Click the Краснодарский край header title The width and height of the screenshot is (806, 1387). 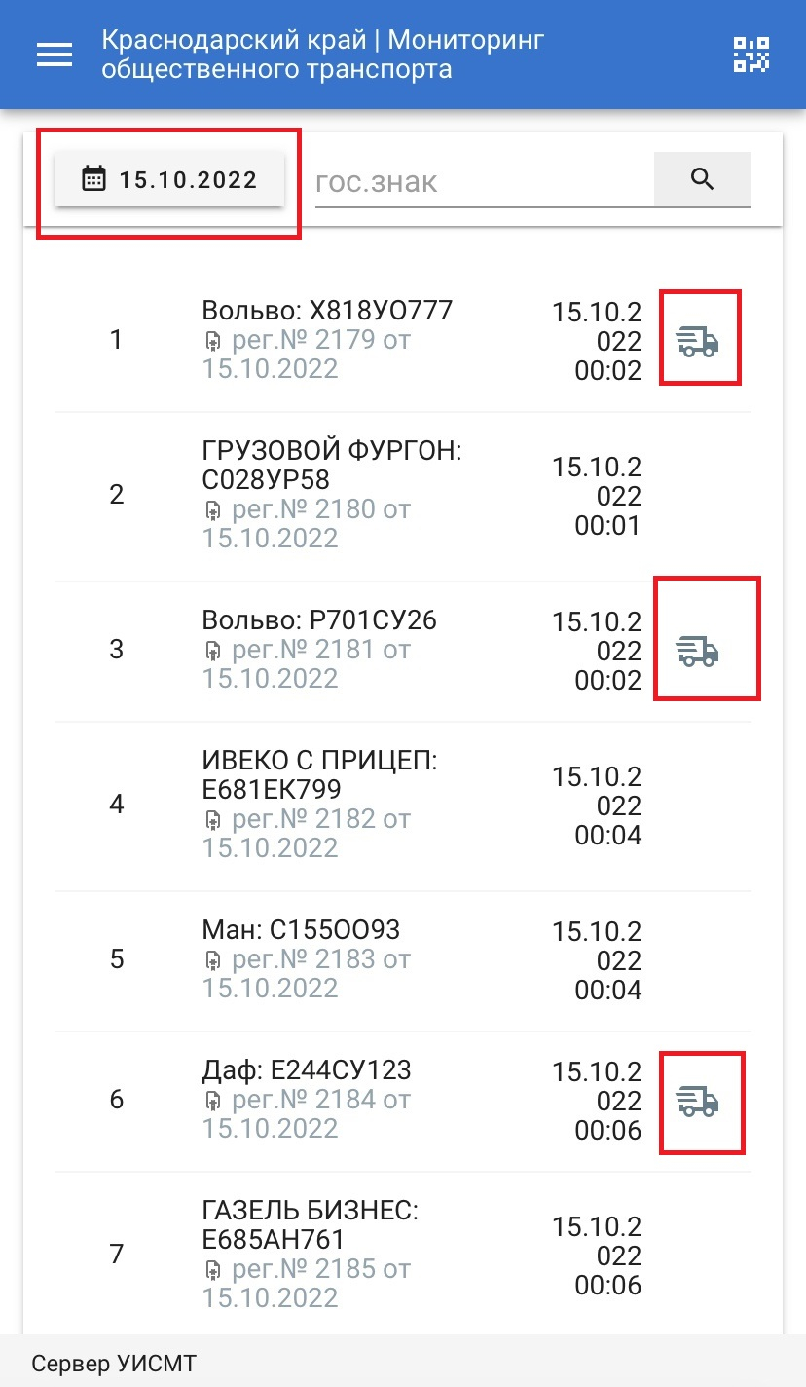coord(323,56)
